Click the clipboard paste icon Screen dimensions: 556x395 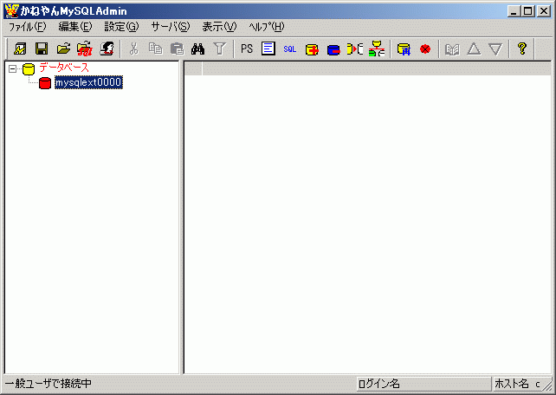[x=177, y=49]
